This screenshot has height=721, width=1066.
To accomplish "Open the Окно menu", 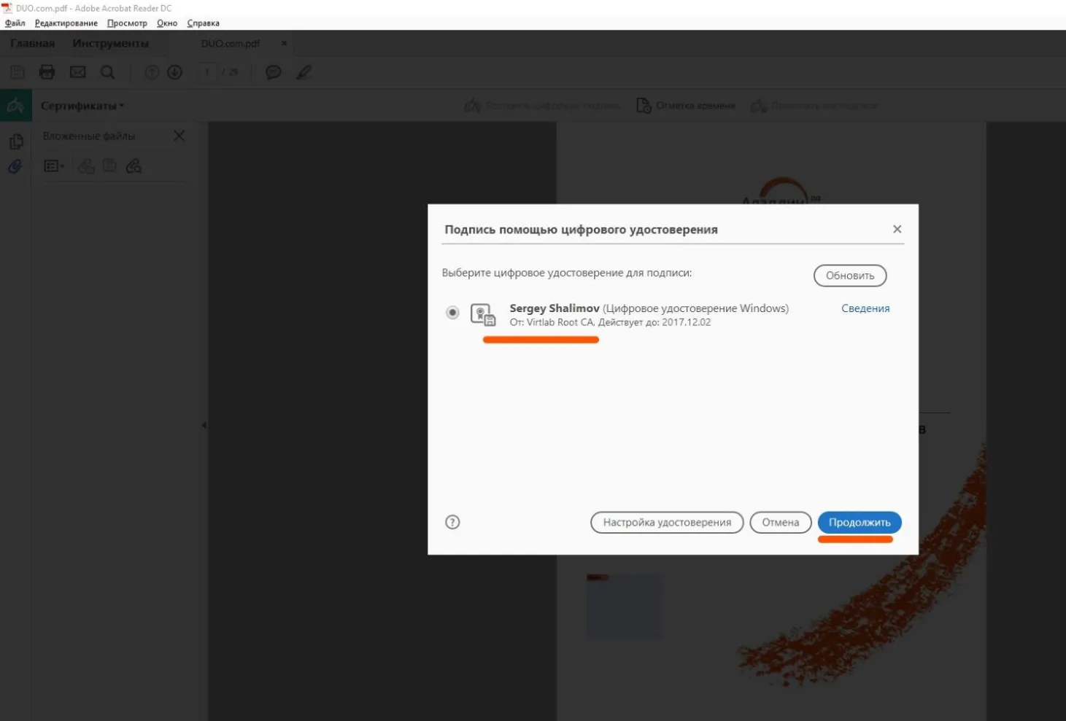I will pyautogui.click(x=167, y=23).
